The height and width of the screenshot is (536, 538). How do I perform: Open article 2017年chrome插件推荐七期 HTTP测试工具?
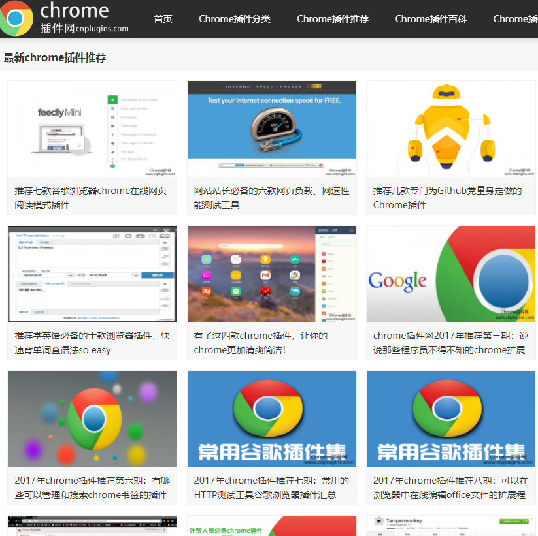point(271,488)
